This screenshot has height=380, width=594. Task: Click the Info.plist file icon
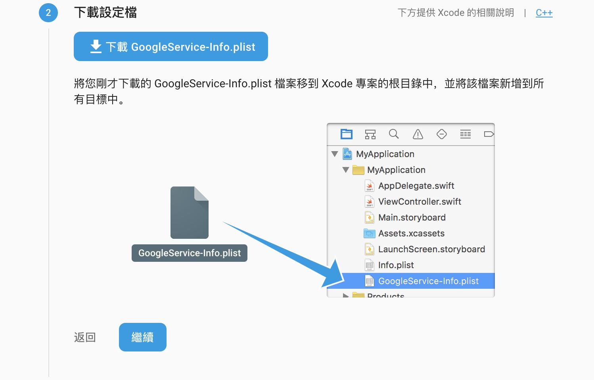(x=370, y=265)
